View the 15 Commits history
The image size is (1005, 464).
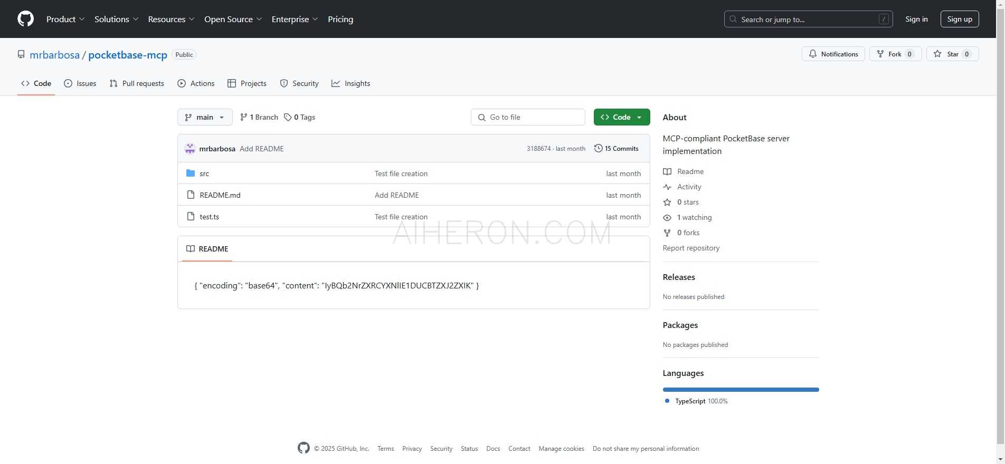click(616, 149)
